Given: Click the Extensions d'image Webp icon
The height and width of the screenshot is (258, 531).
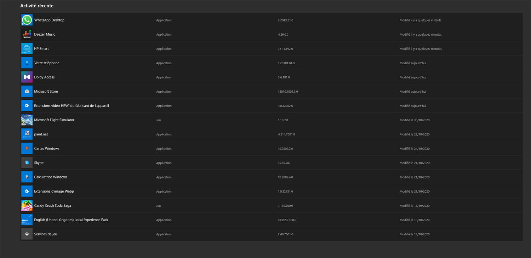Looking at the screenshot, I should (27, 191).
